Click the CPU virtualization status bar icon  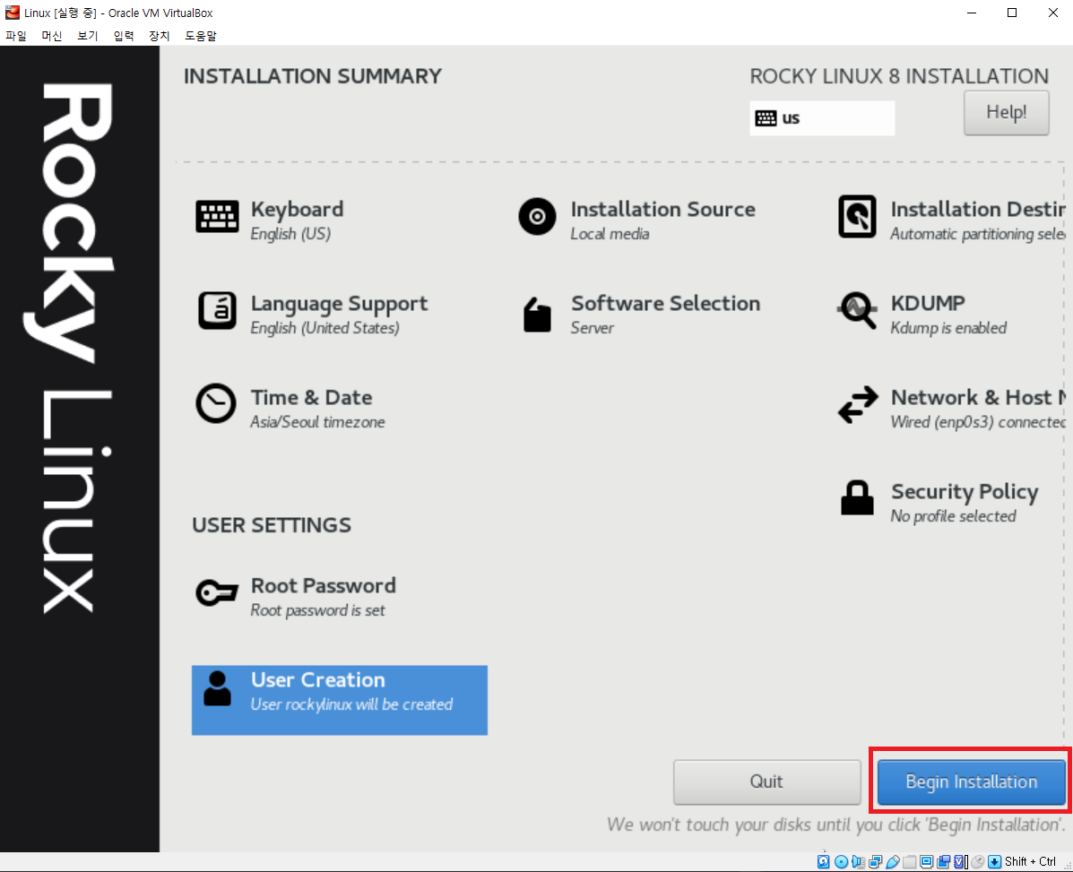961,861
